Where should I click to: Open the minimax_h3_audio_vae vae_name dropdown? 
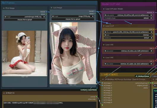128,64
